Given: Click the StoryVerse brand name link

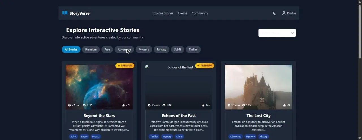Looking at the screenshot, I should 79,13.
